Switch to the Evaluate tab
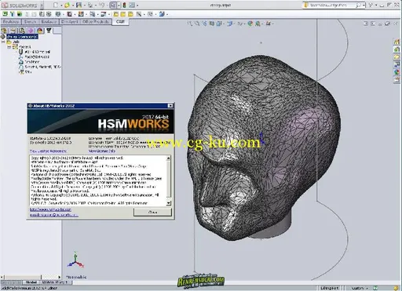Viewport: 402px width, 291px height. click(x=49, y=22)
